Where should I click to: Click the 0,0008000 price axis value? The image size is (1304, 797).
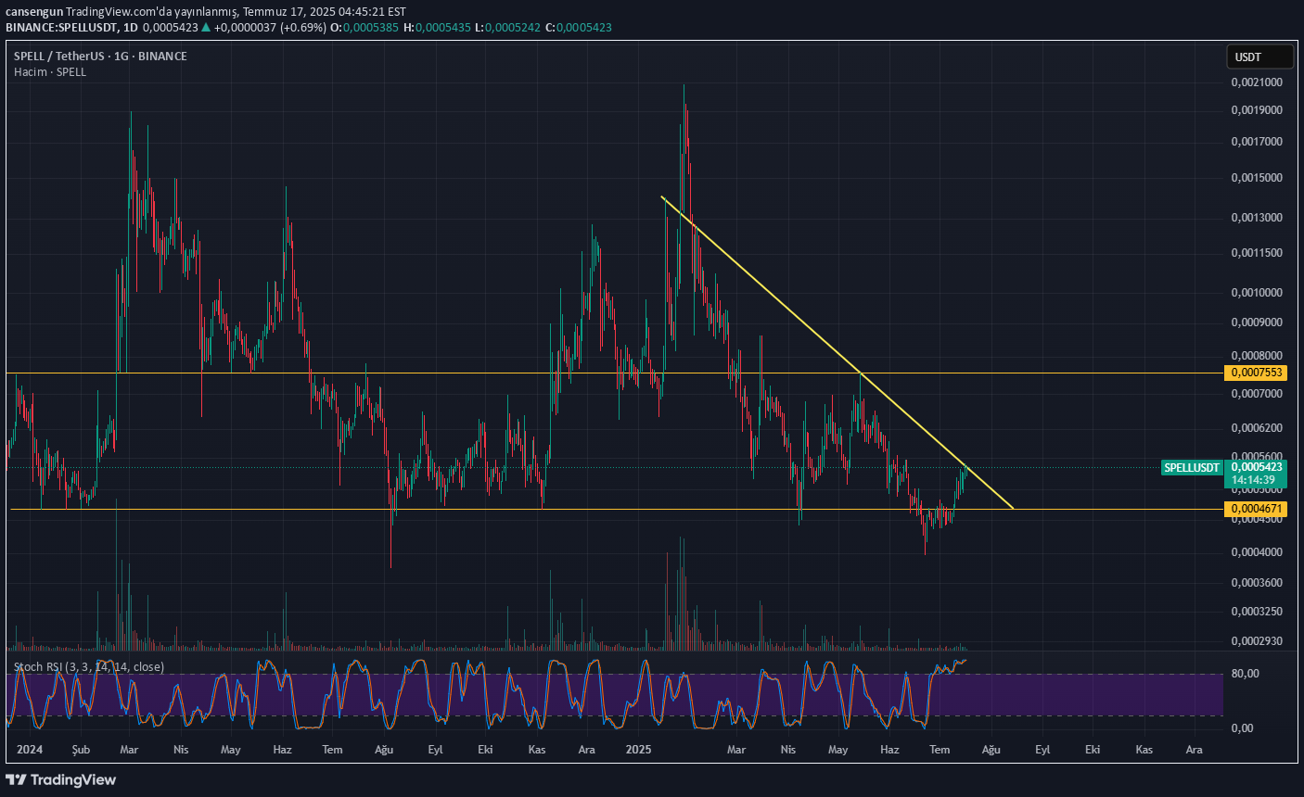coord(1257,356)
